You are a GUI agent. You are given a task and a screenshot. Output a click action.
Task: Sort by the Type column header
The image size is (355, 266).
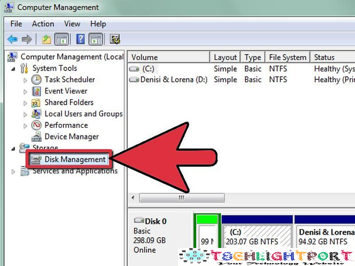click(253, 57)
